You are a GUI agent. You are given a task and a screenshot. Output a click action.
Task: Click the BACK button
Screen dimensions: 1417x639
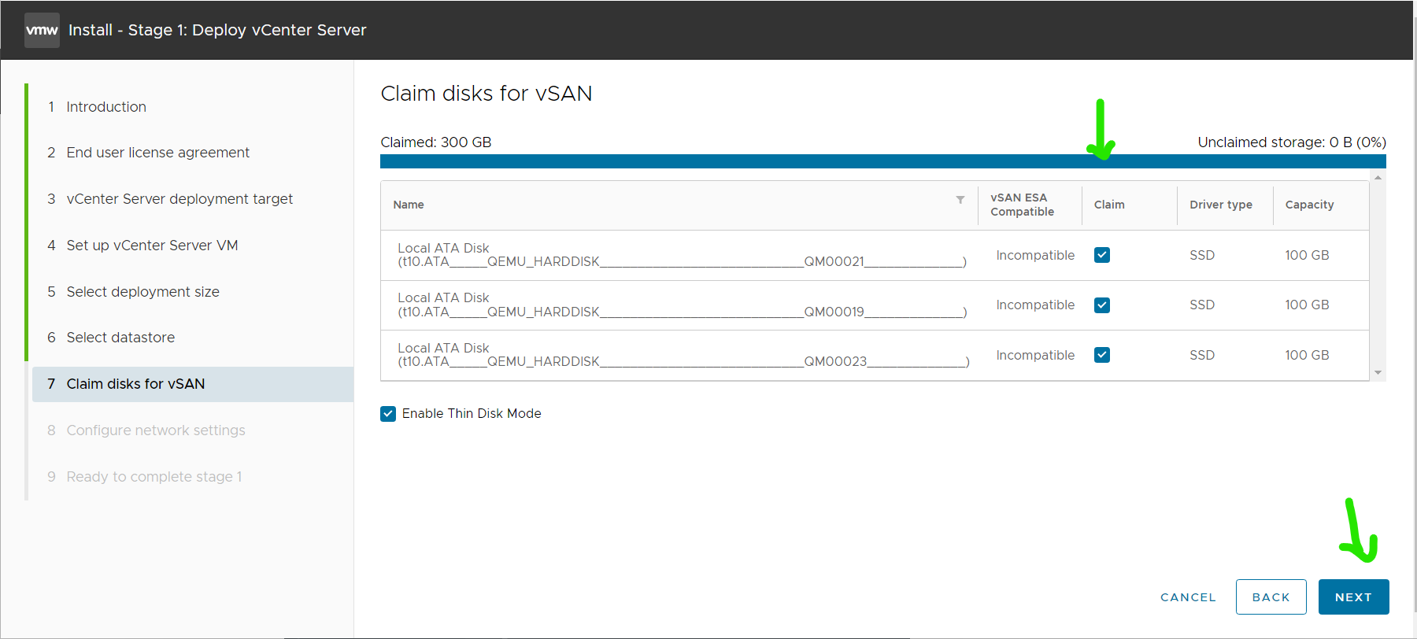1271,597
